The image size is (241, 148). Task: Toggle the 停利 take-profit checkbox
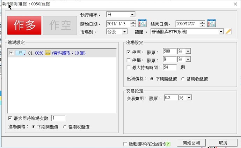point(129,52)
